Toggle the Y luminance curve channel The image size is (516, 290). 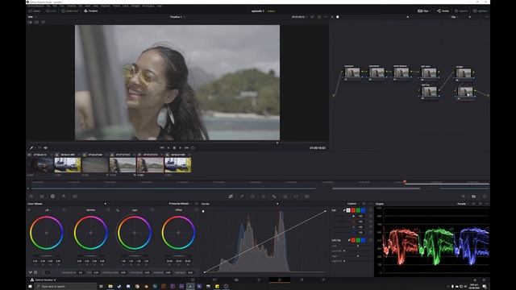coord(348,210)
